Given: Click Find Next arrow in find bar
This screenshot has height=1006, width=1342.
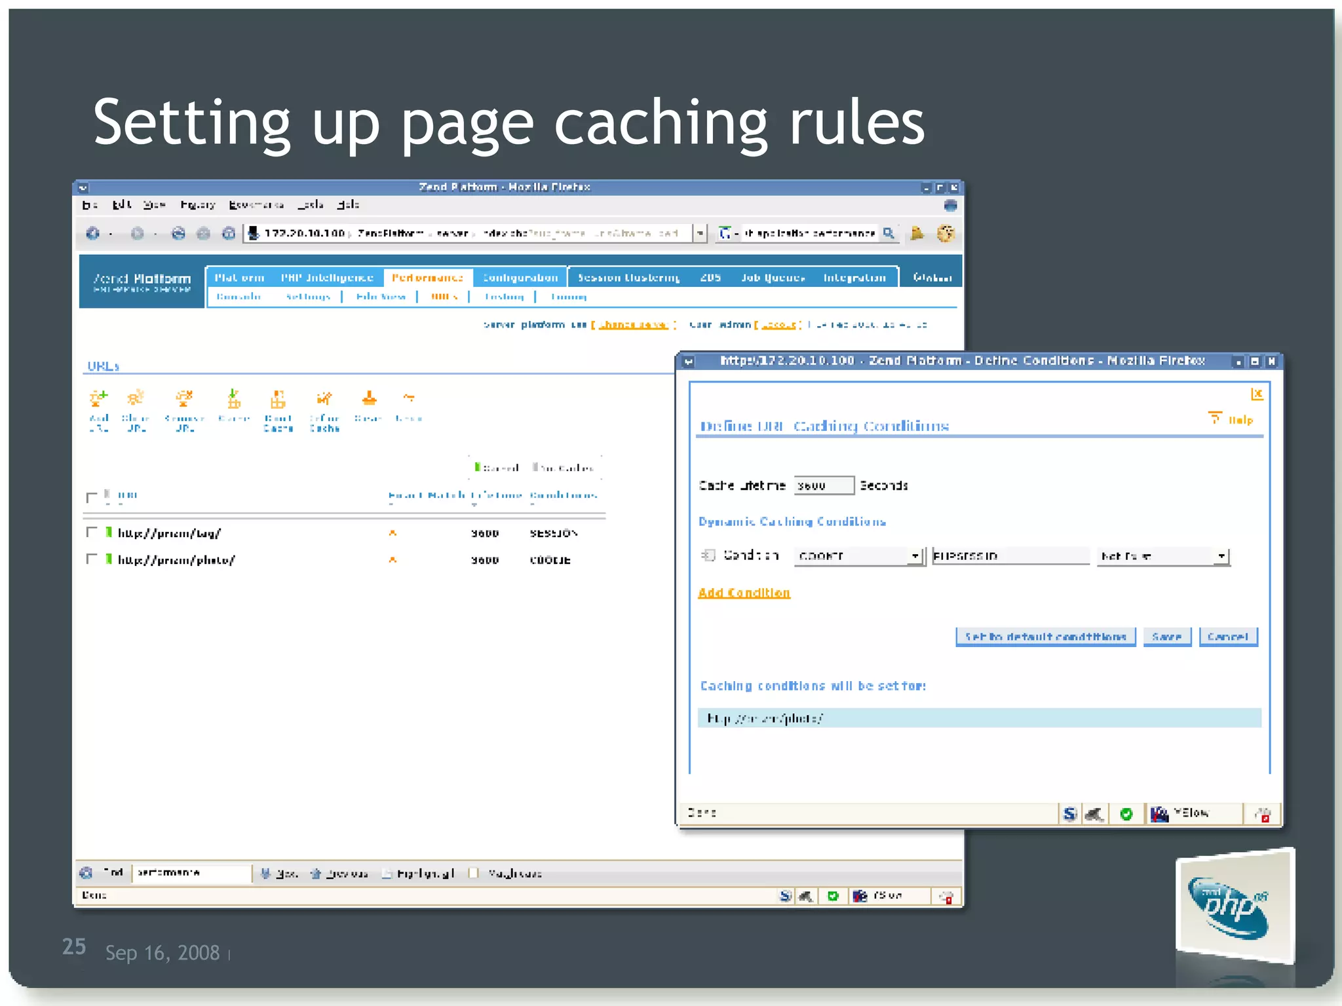Looking at the screenshot, I should pos(265,873).
